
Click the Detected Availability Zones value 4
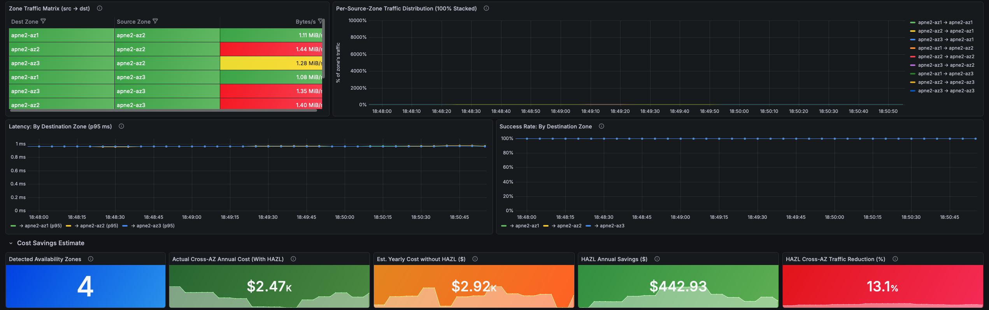pos(86,286)
